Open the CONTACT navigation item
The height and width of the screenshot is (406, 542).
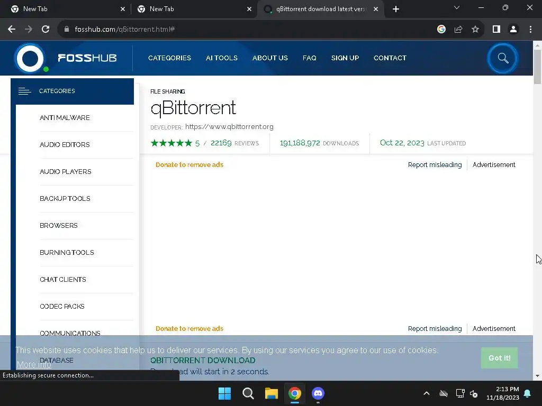pyautogui.click(x=390, y=58)
